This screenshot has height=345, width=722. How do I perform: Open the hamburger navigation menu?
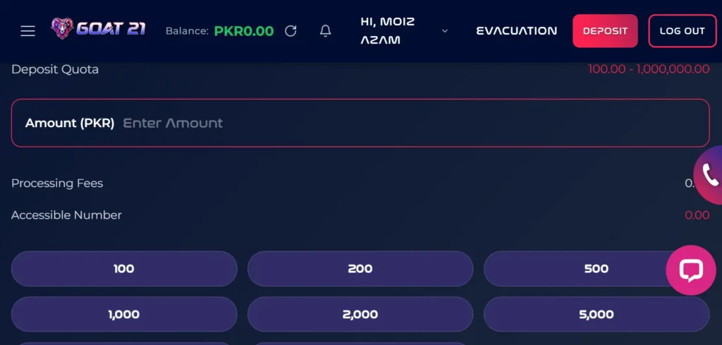[27, 31]
